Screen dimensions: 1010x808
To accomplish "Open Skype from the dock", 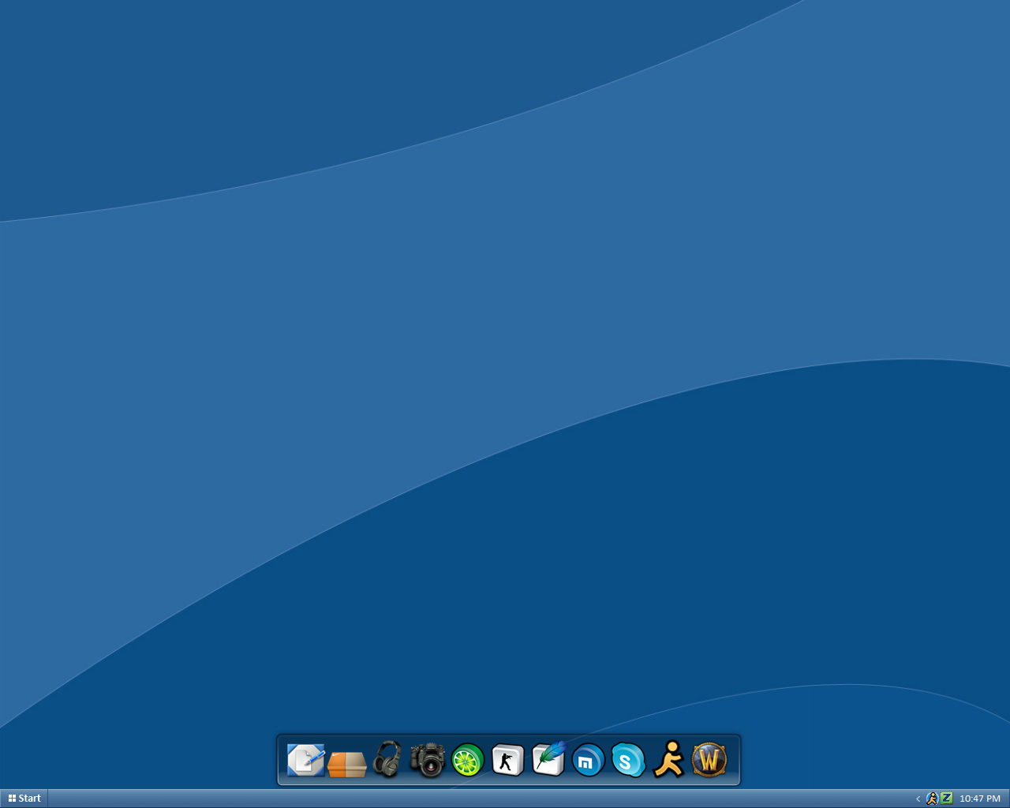I will point(628,761).
